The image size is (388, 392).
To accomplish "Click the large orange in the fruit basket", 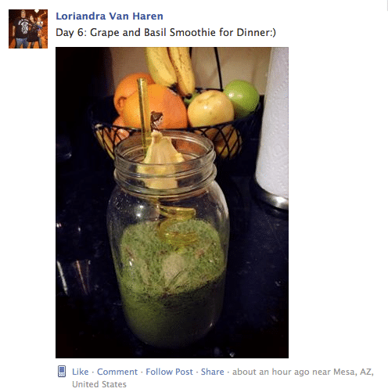I will (x=156, y=107).
